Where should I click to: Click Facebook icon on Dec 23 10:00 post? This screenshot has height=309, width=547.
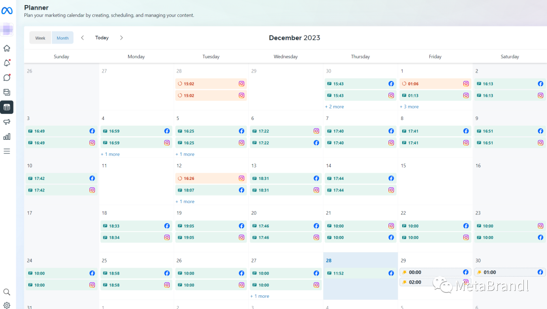tap(540, 238)
